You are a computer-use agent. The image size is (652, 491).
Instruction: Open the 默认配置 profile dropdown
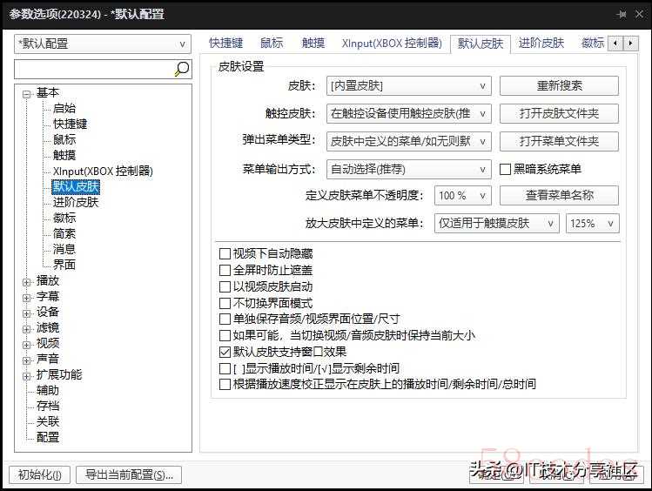point(103,44)
